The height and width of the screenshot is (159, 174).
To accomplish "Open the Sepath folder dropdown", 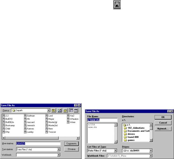I will click(48, 110).
